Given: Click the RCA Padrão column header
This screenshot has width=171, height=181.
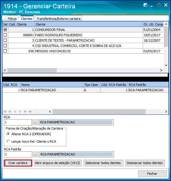Looking at the screenshot, I should pyautogui.click(x=148, y=85).
